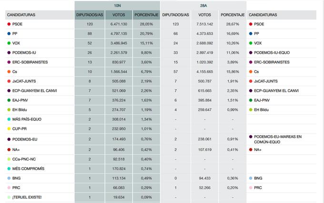The width and height of the screenshot is (324, 203).
Task: Click JxCAT-JUNTS 10N votes 505.088
Action: 119,81
